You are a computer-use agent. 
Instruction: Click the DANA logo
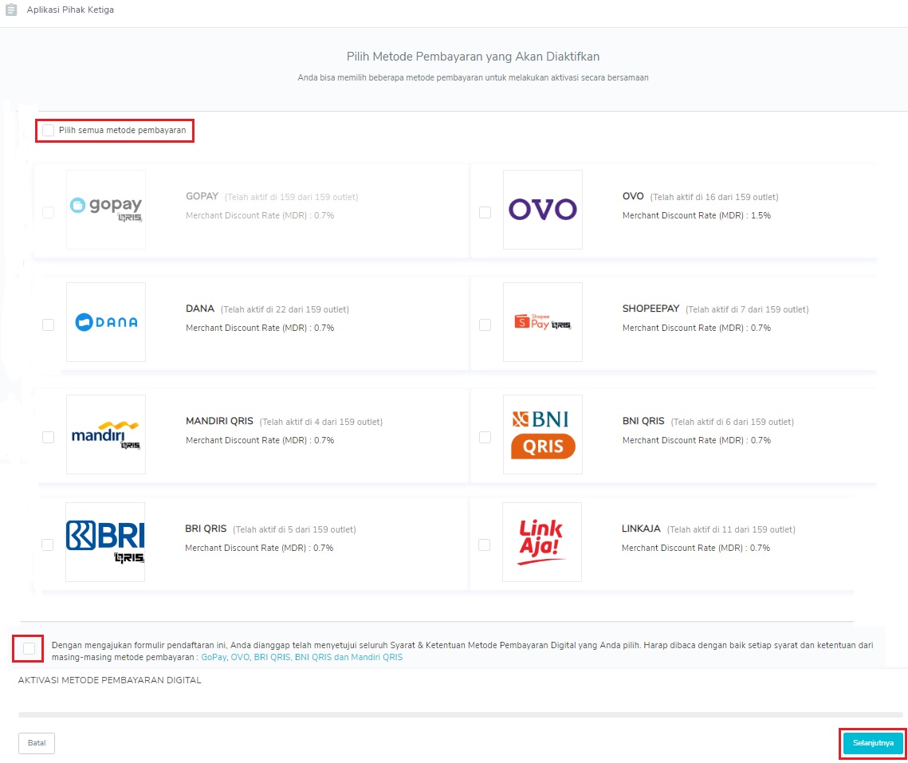106,322
